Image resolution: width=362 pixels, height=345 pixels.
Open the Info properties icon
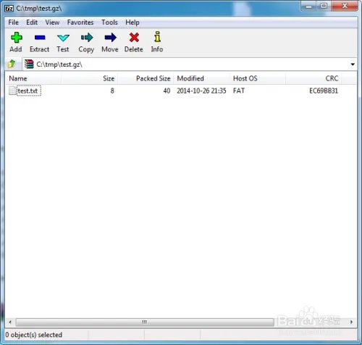[157, 37]
